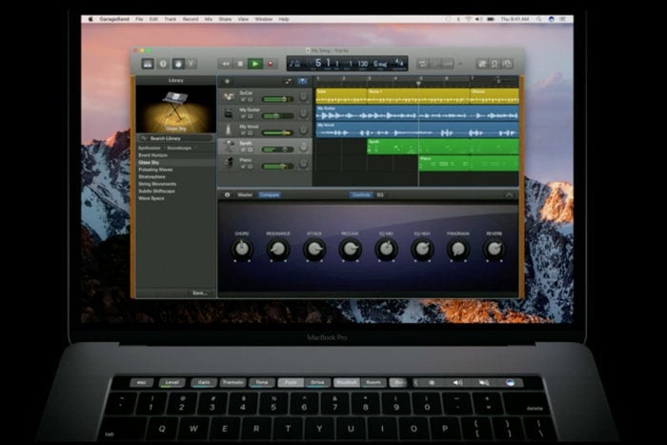Open the G maj key signature menu
Image resolution: width=667 pixels, height=445 pixels.
[x=380, y=64]
